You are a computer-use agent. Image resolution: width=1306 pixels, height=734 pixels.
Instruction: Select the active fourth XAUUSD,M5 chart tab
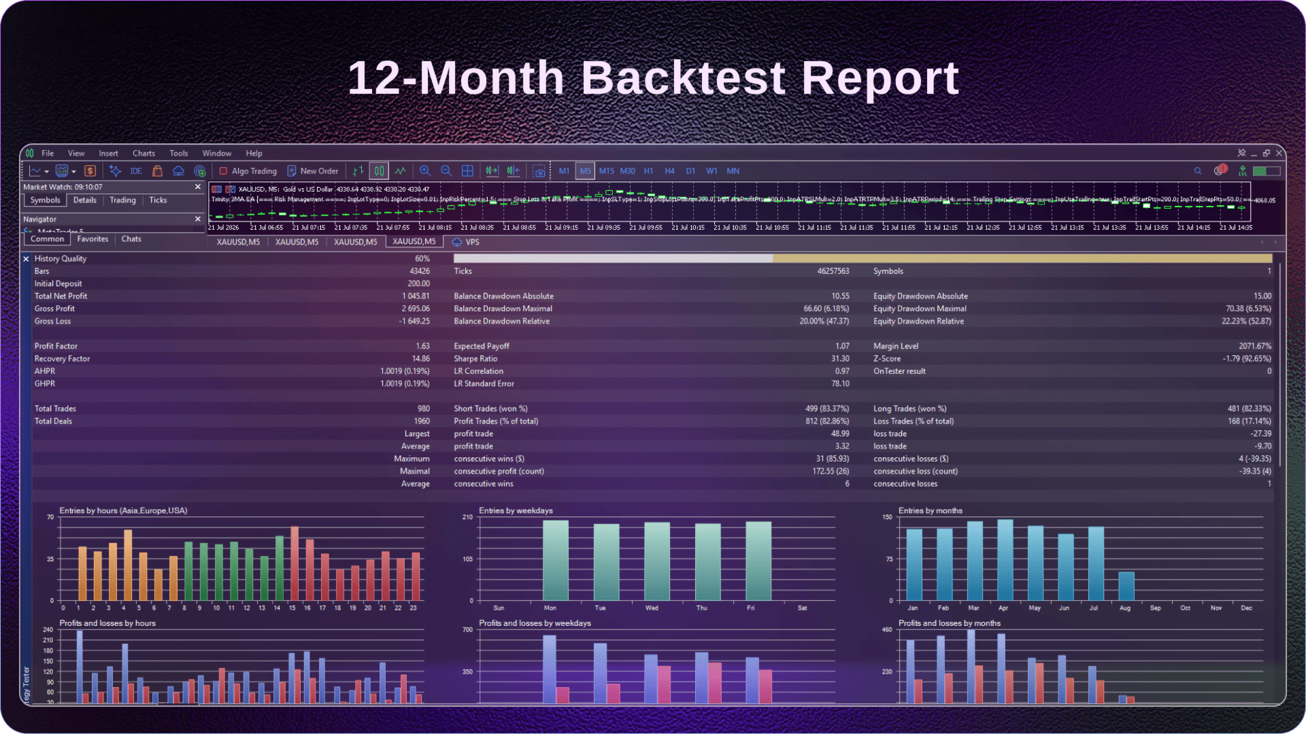click(x=414, y=242)
